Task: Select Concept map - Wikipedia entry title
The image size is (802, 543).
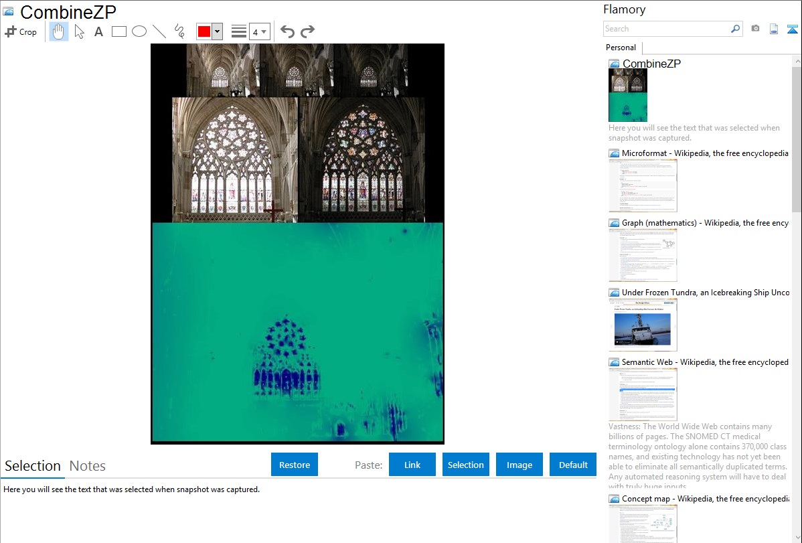Action: click(x=705, y=498)
